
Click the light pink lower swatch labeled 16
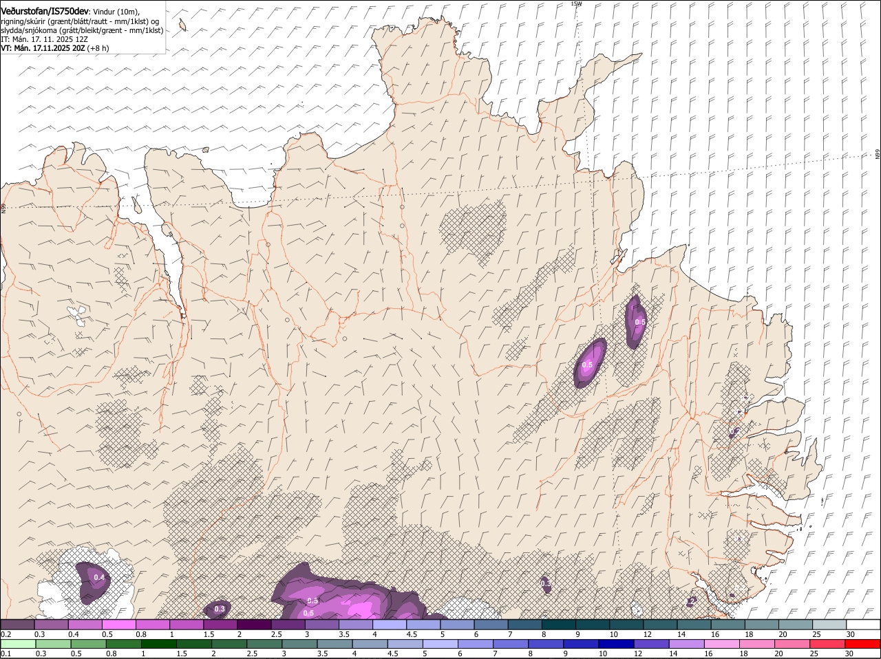721,644
